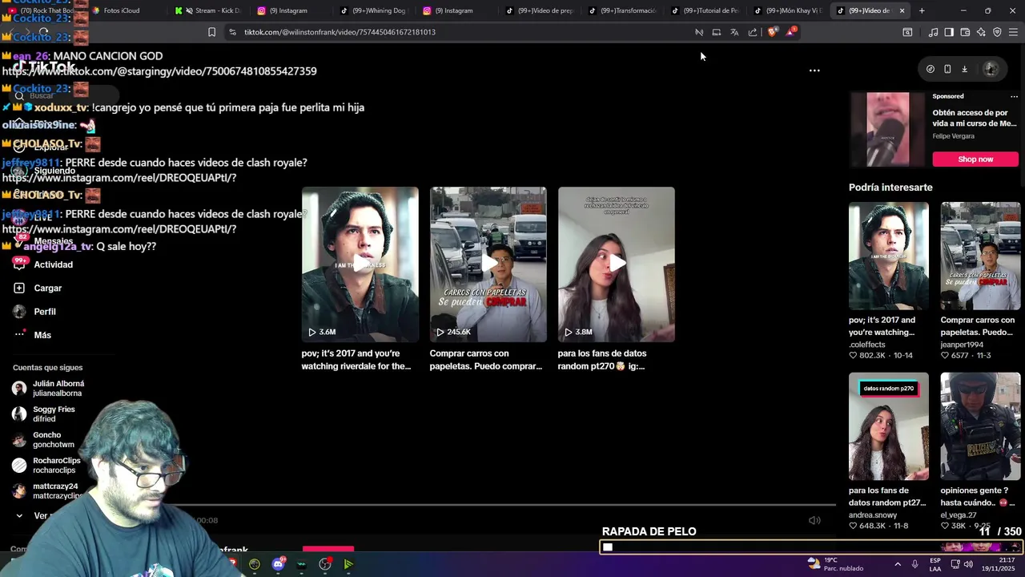The image size is (1025, 577).
Task: Open Soggy Fries followed account
Action: coord(45,414)
